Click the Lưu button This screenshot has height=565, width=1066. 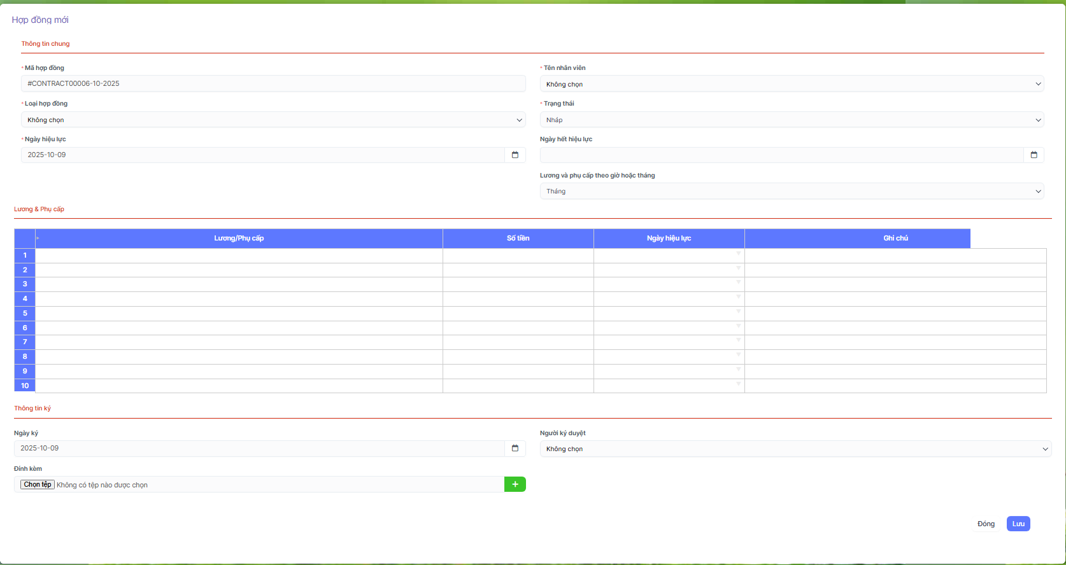pyautogui.click(x=1018, y=524)
